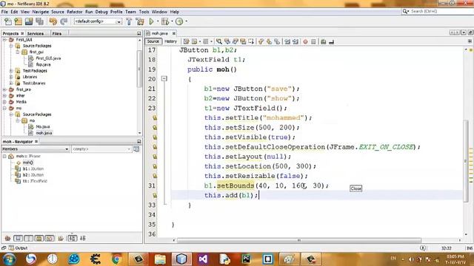Click the Debug Project toolbar icon
This screenshot has height=266, width=474.
coord(165,21)
